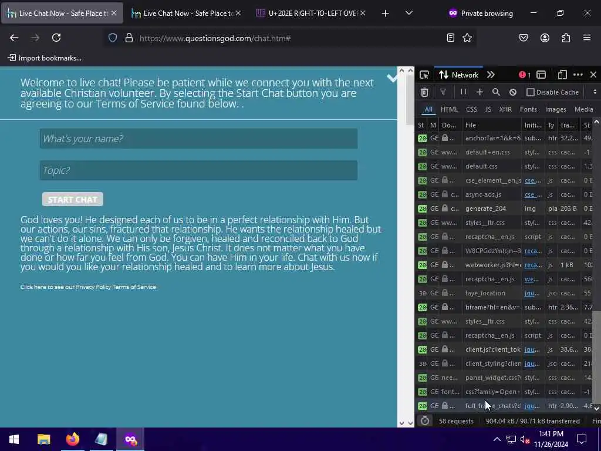The height and width of the screenshot is (451, 601).
Task: Filter requests by CSS
Action: (x=471, y=109)
